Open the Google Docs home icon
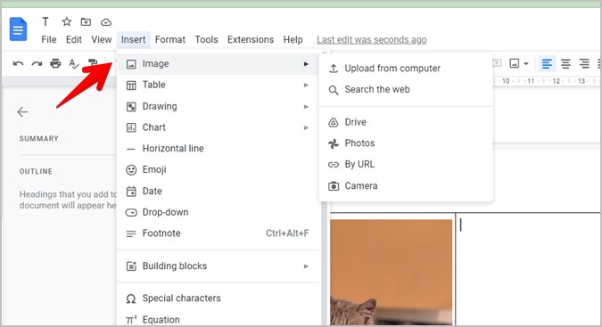This screenshot has height=327, width=602. click(18, 29)
